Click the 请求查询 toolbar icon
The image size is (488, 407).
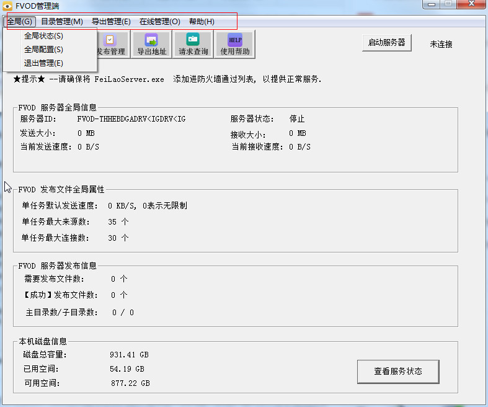pos(193,45)
